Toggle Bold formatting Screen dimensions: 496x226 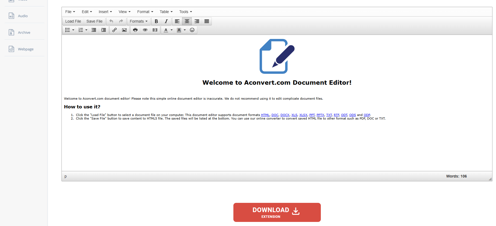click(156, 21)
